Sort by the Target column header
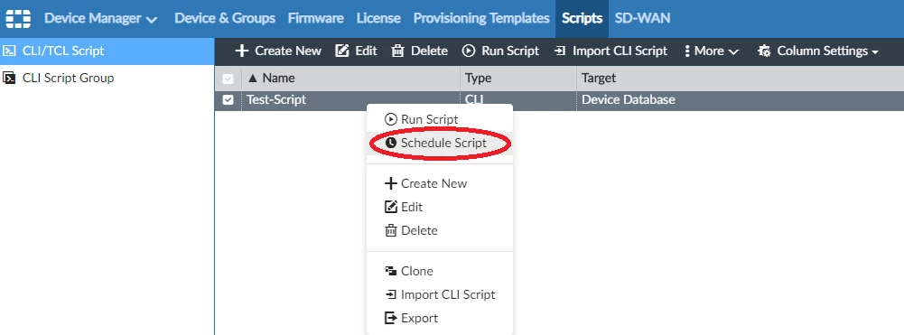This screenshot has width=904, height=335. pyautogui.click(x=740, y=78)
